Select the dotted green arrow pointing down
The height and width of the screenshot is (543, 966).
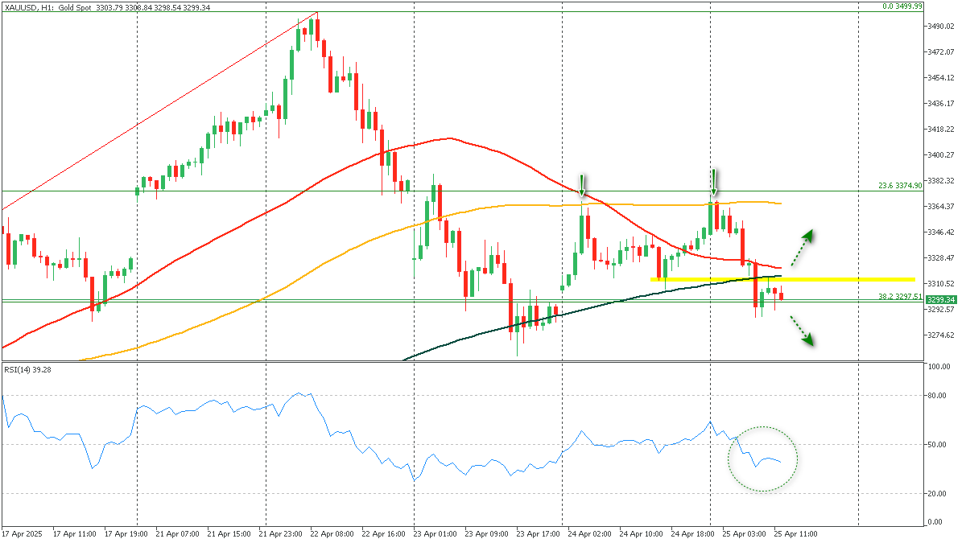[801, 331]
